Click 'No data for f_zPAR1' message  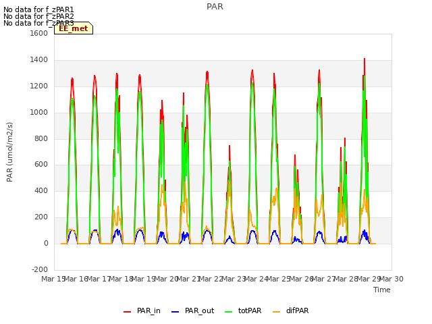click(x=38, y=9)
